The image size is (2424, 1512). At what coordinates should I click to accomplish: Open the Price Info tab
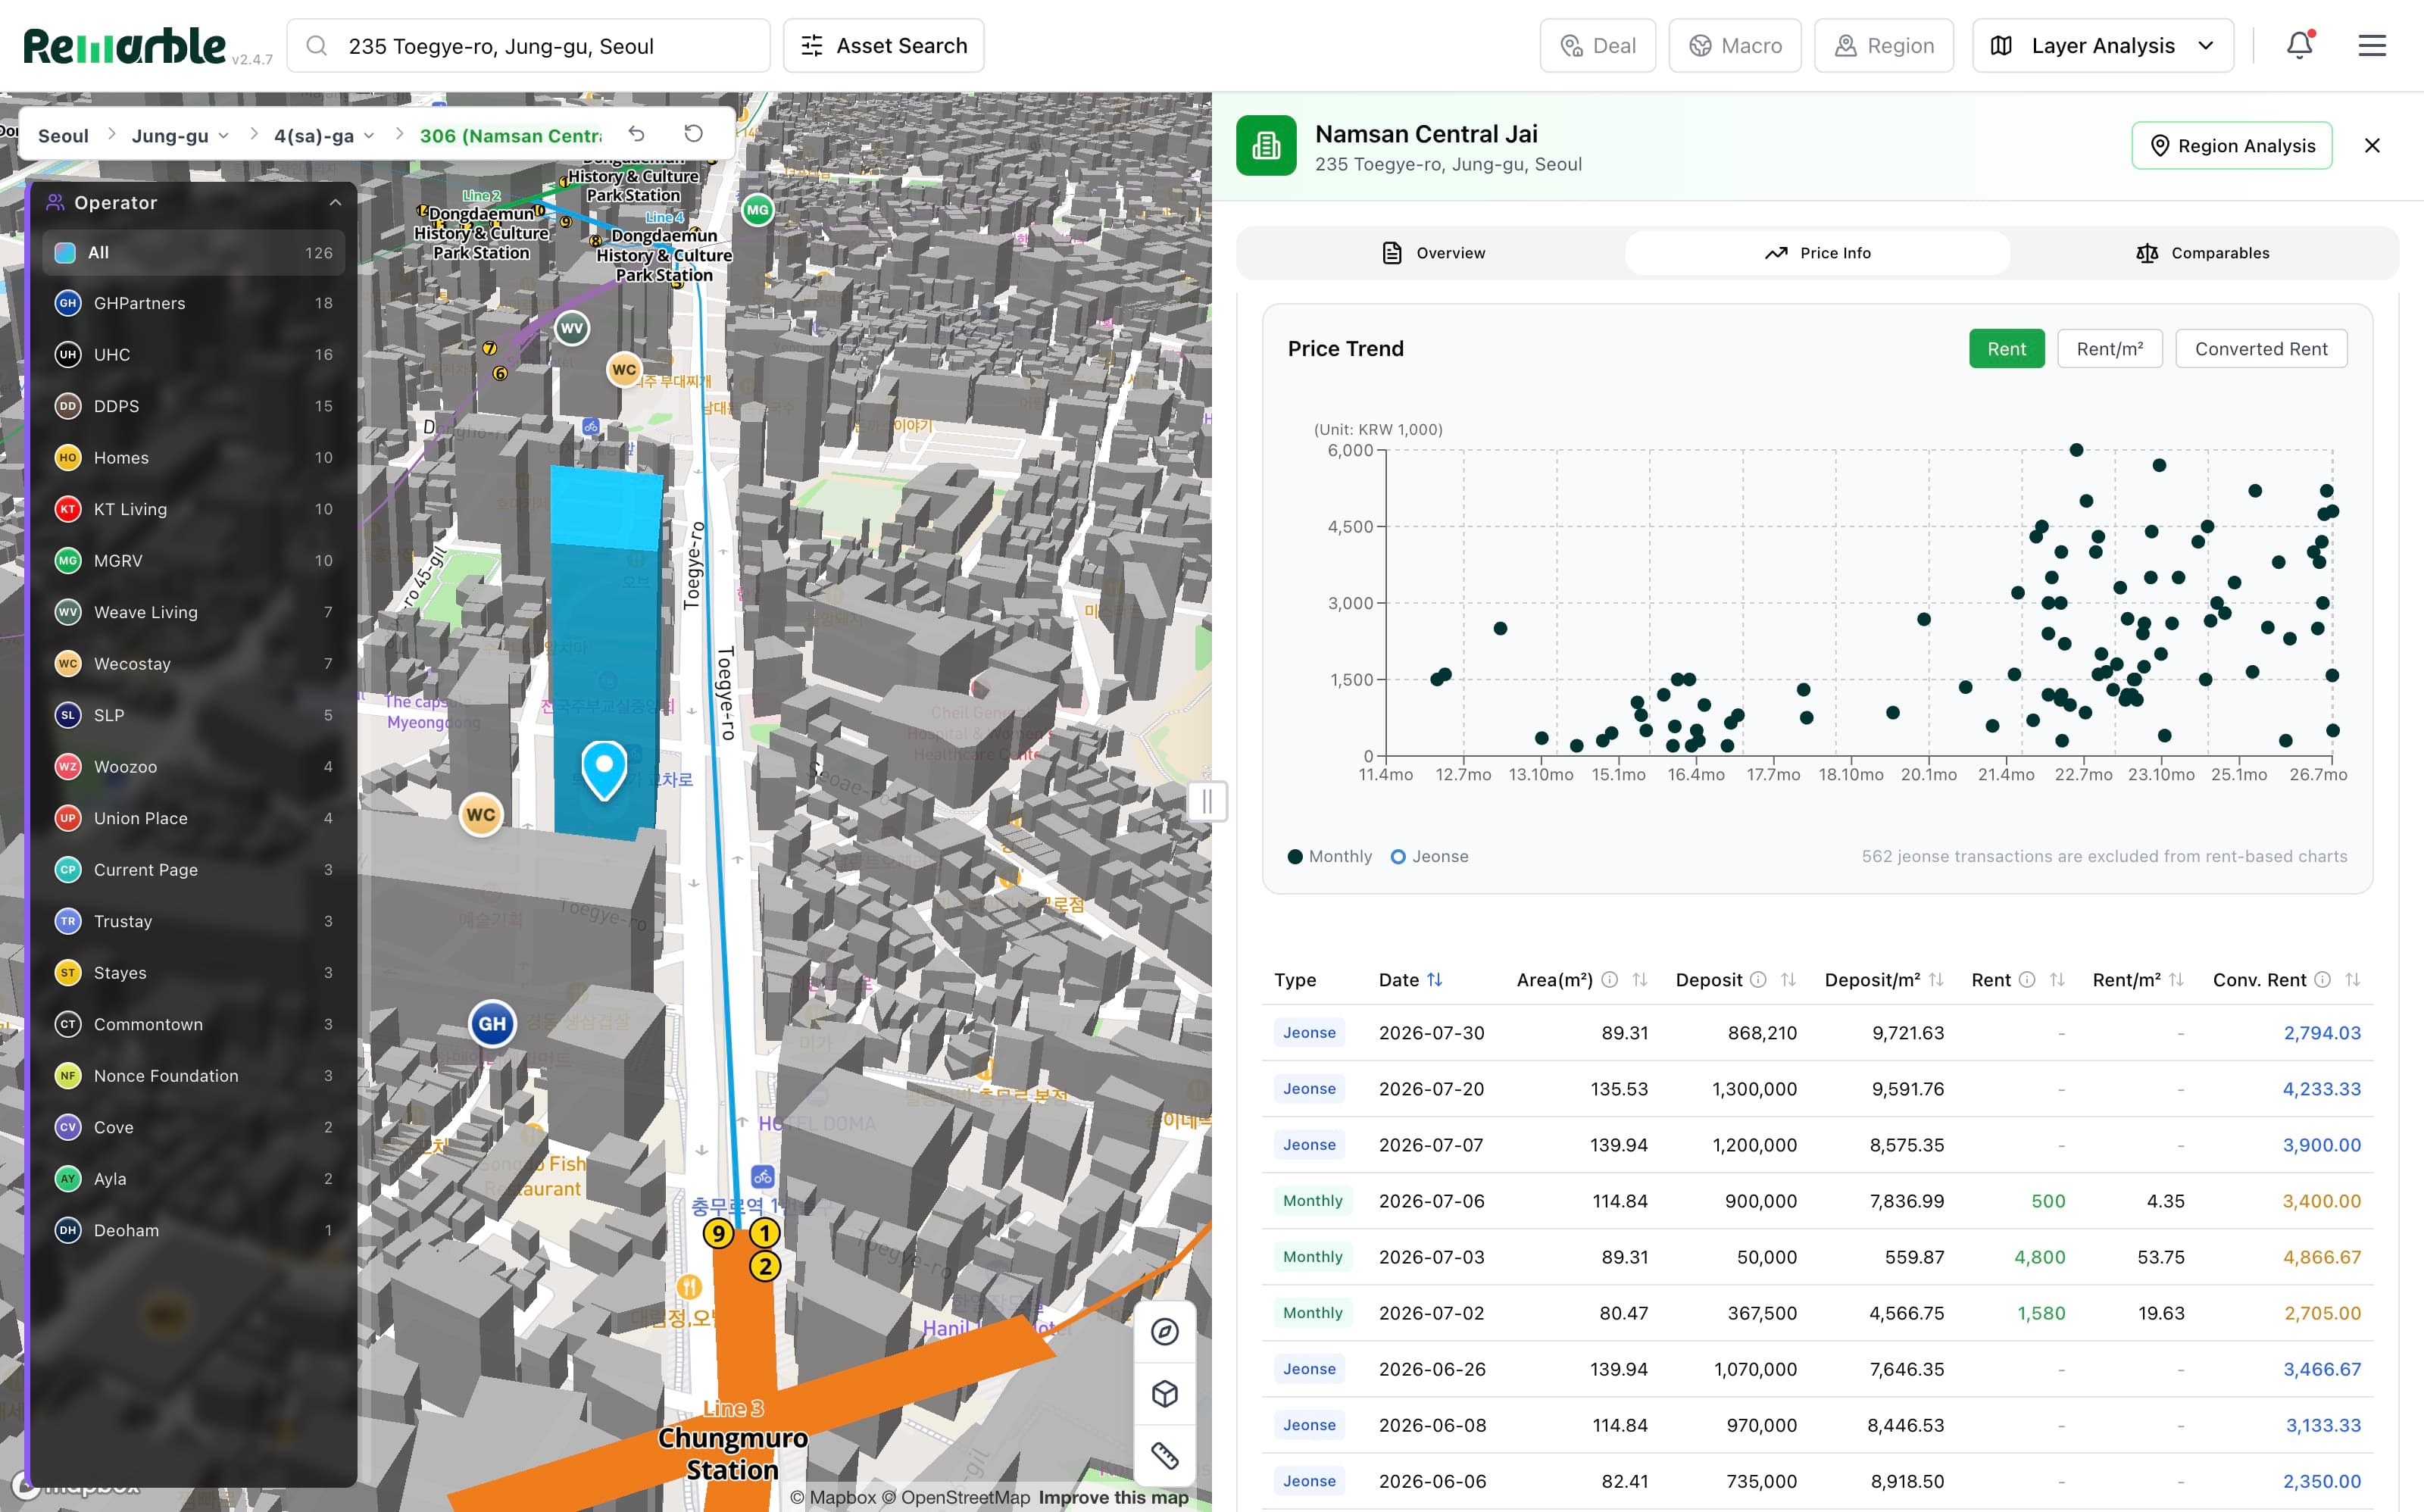tap(1817, 253)
